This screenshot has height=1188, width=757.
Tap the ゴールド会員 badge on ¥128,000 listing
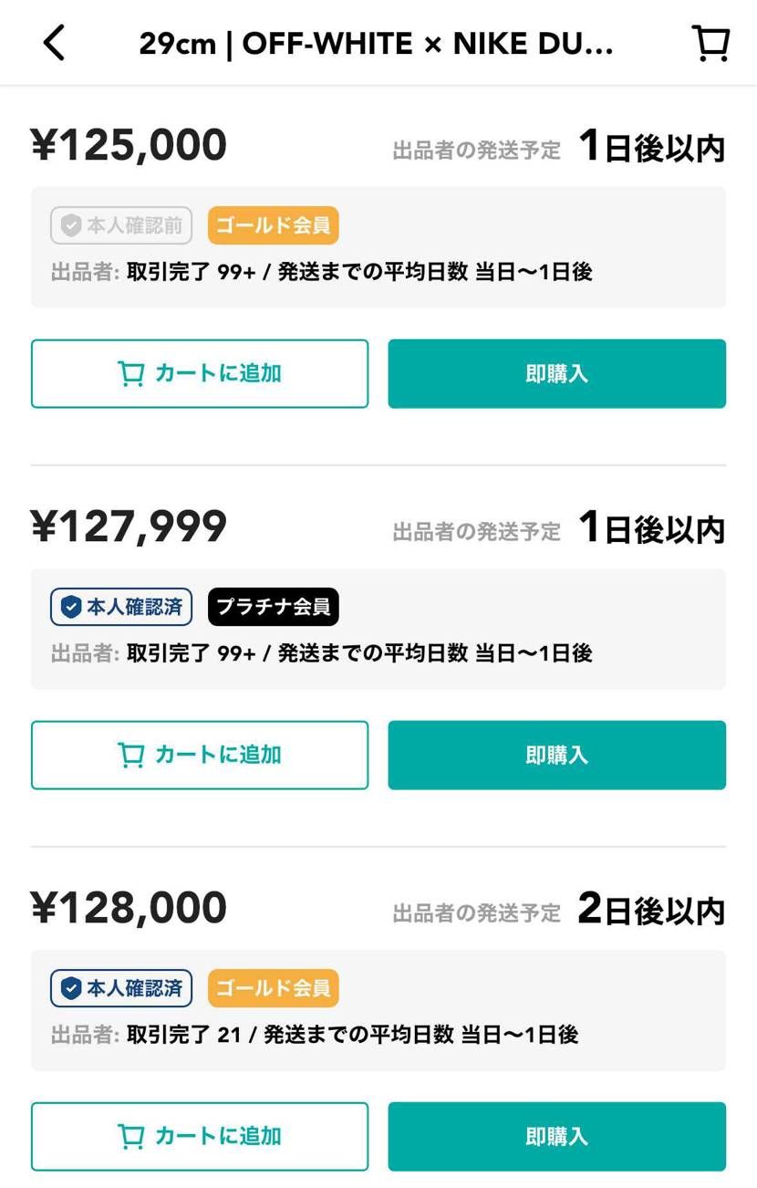point(273,988)
